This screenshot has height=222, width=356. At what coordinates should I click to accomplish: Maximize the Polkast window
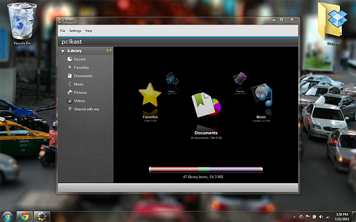coord(281,20)
